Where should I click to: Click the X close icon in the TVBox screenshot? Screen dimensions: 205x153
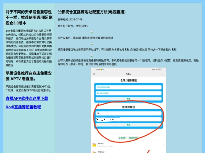coord(94,74)
